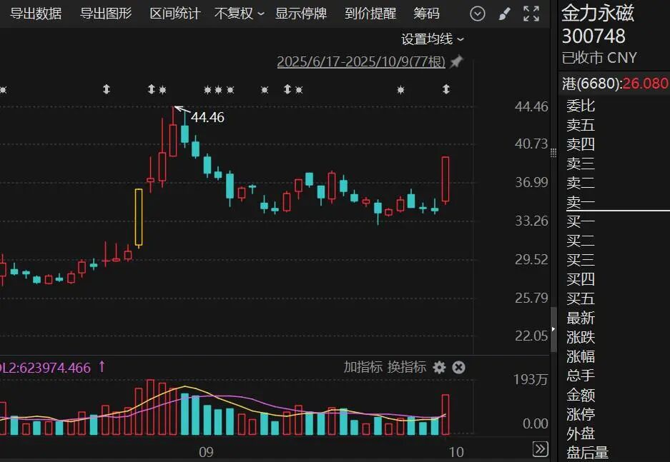Click 导出数据 in the top menu

(36, 14)
